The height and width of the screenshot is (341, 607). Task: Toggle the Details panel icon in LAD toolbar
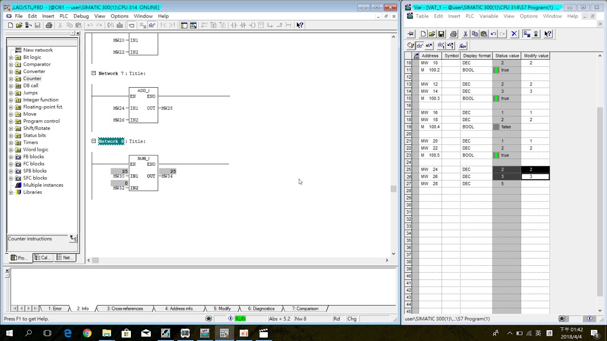click(193, 25)
